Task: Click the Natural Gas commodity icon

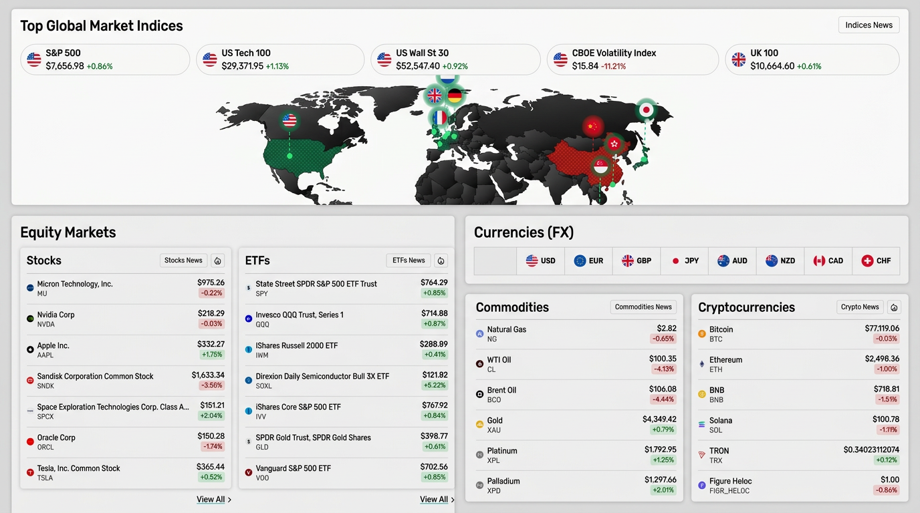Action: tap(479, 333)
